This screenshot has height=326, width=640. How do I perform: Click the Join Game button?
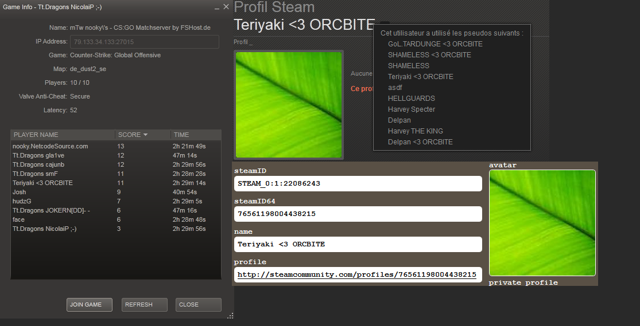click(89, 305)
